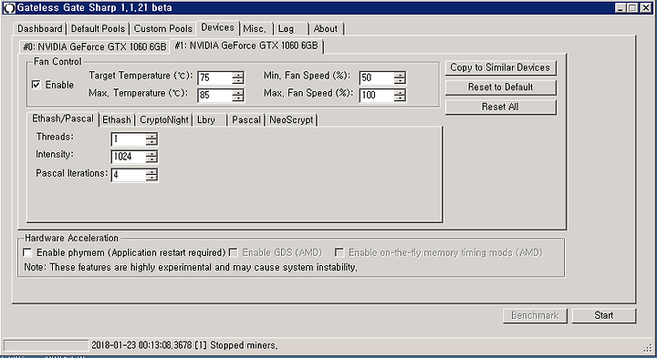This screenshot has height=358, width=657.
Task: Select the Ethash/Pascal algorithm tab
Action: pyautogui.click(x=63, y=119)
